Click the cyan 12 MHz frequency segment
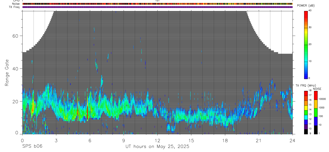 [x=306, y=117]
